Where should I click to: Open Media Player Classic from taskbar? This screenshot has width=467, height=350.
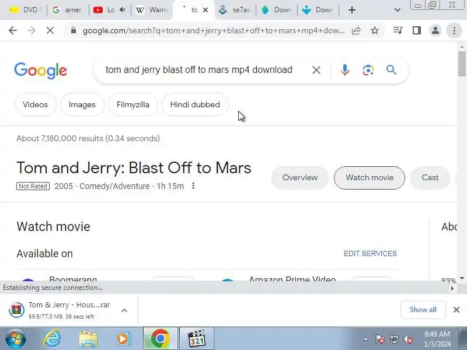pyautogui.click(x=197, y=339)
